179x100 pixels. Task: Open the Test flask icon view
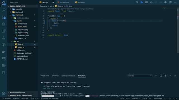pos(4,38)
